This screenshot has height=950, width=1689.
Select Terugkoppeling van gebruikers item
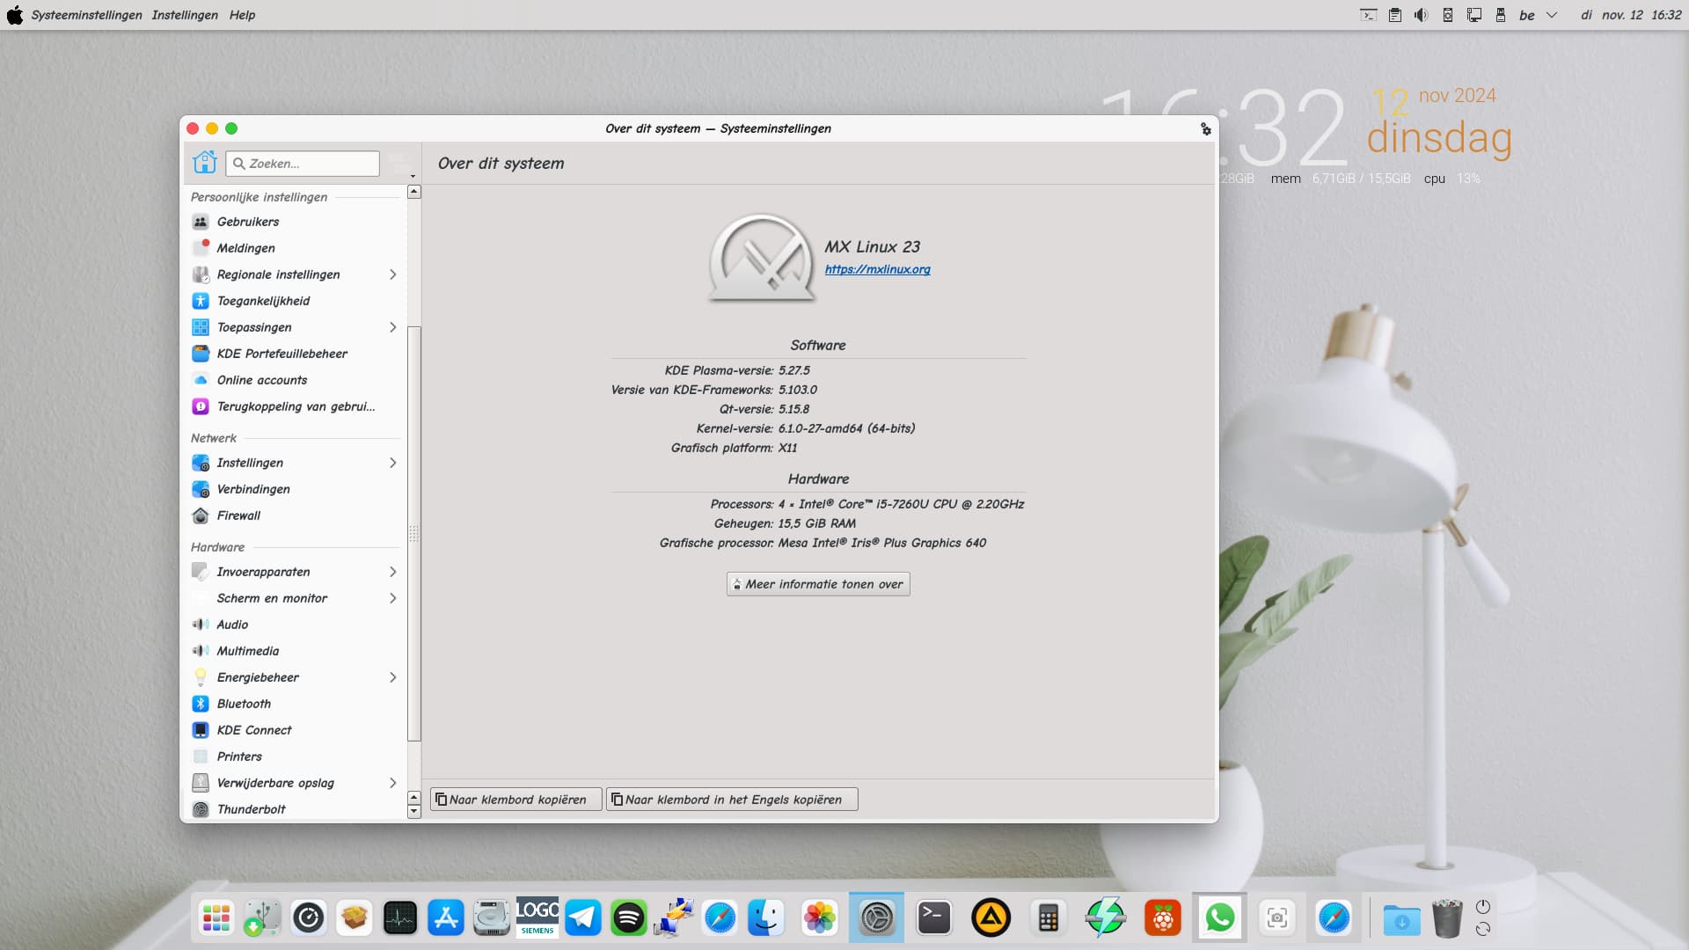(x=295, y=406)
